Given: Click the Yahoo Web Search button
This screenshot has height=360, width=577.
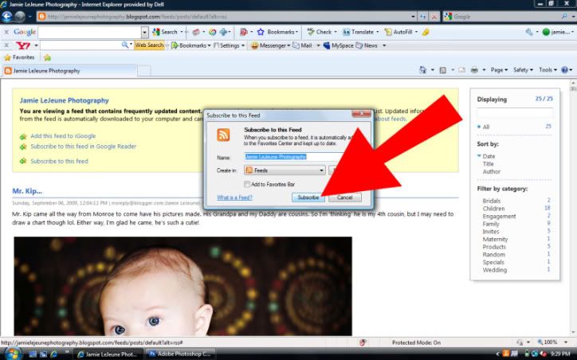Looking at the screenshot, I should click(x=149, y=45).
